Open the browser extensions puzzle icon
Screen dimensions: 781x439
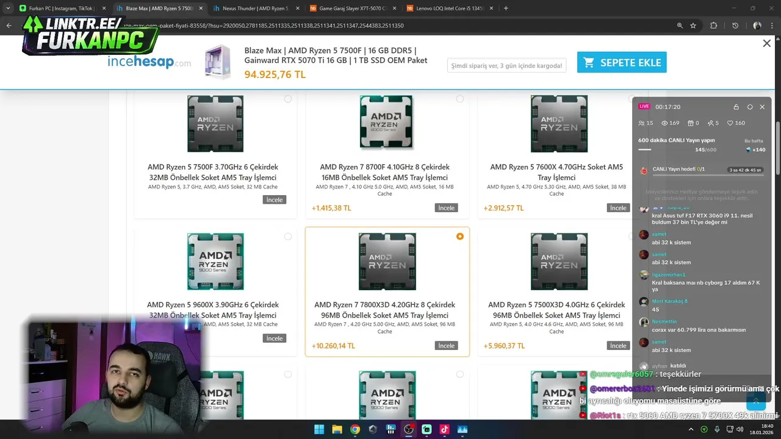[x=713, y=26]
